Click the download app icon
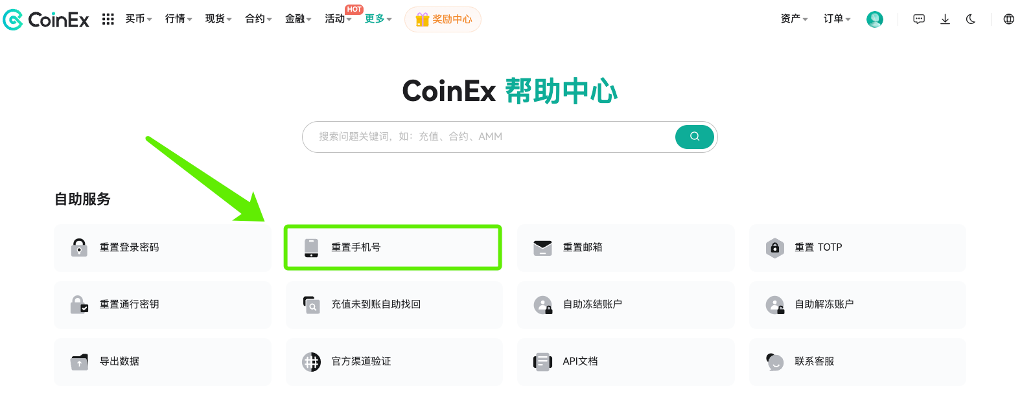 945,19
